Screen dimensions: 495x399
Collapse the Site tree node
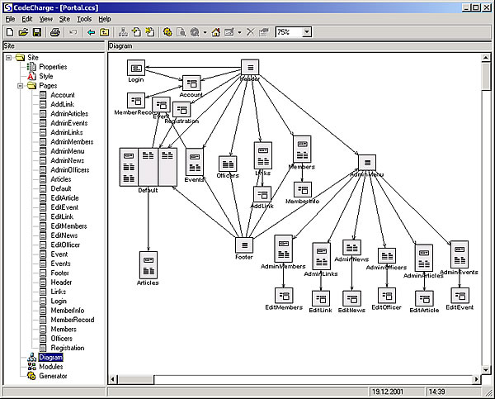[x=9, y=58]
